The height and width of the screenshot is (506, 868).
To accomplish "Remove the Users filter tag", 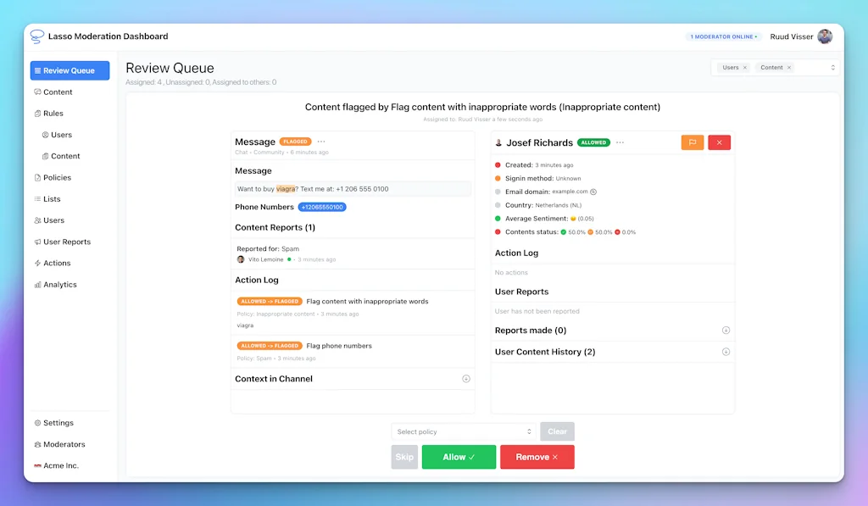I will coord(744,68).
